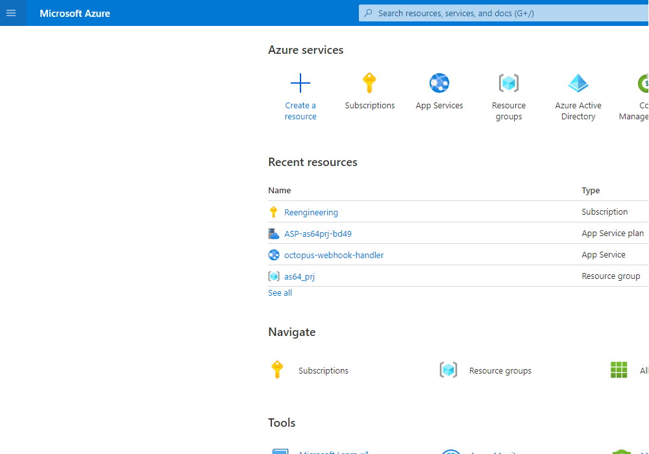Click Resource groups label in Navigate section

click(x=500, y=370)
